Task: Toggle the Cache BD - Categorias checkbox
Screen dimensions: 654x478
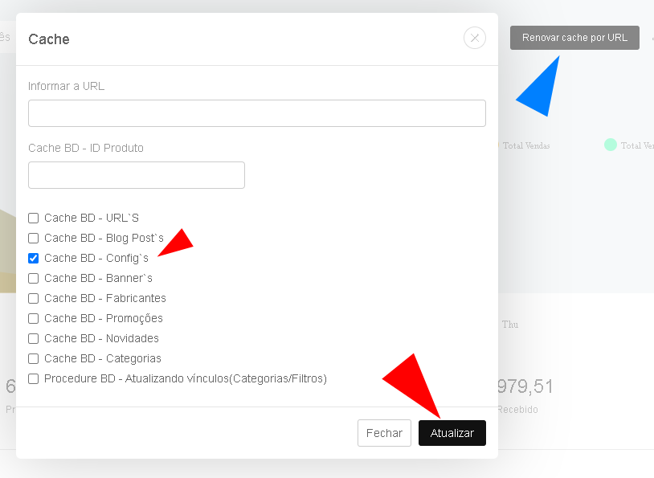Action: (x=34, y=359)
